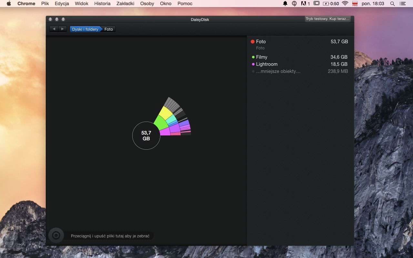Click the magenta Lightroom color dot
413x258 pixels.
(253, 64)
